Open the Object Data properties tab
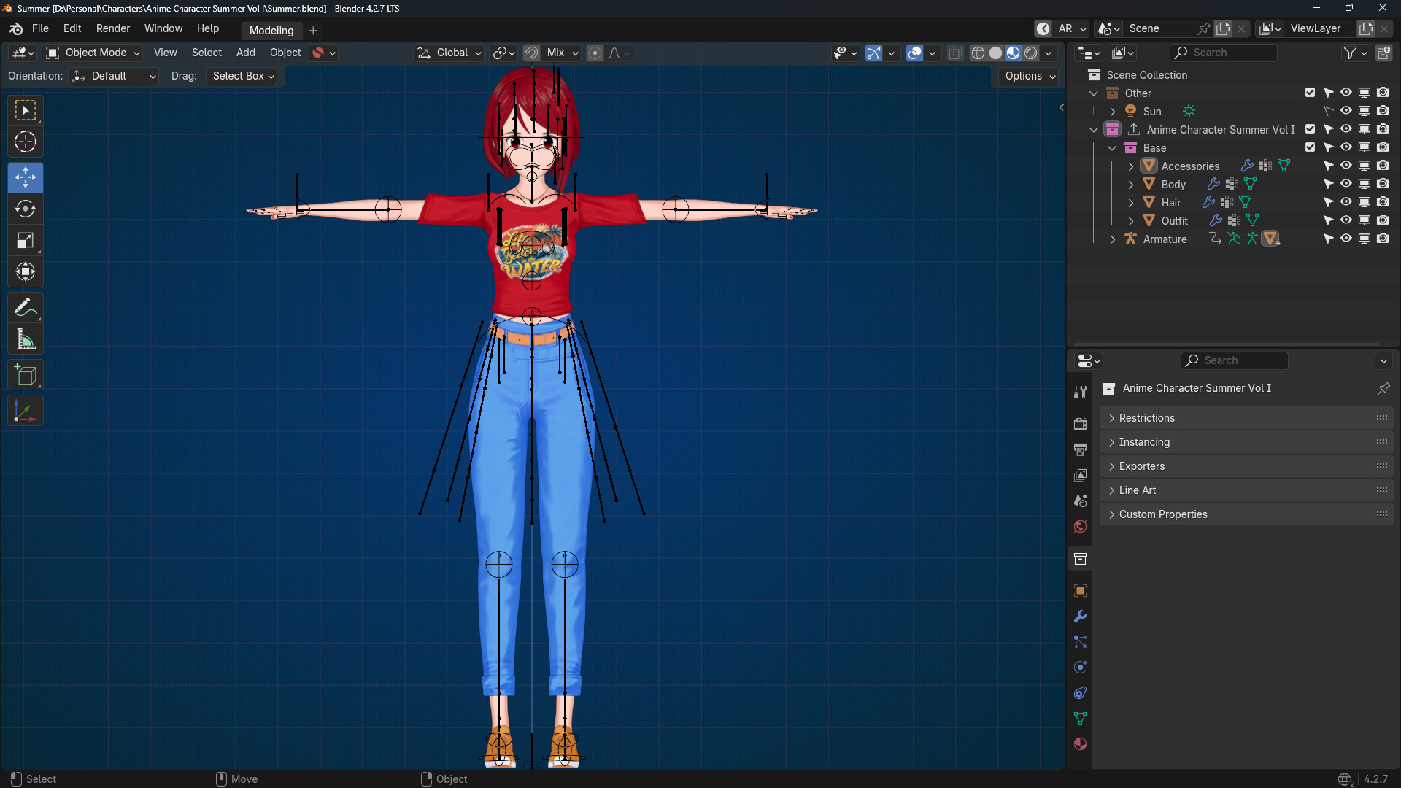Viewport: 1401px width, 788px height. [x=1081, y=719]
